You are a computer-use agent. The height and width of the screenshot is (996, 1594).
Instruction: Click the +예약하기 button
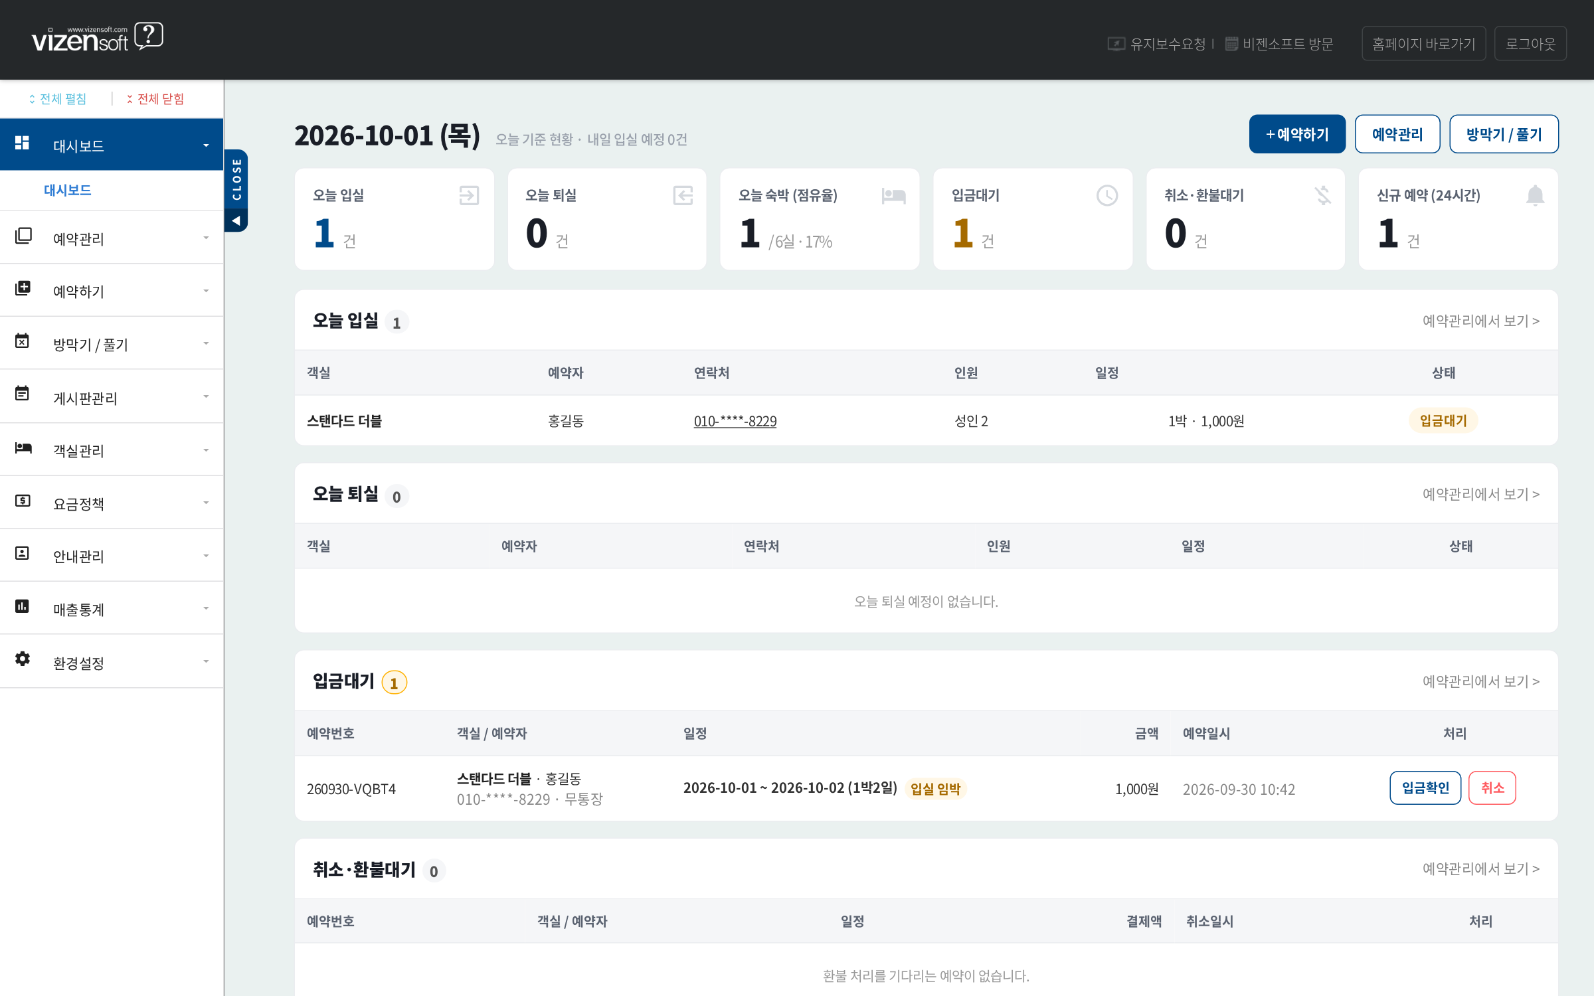[1297, 134]
